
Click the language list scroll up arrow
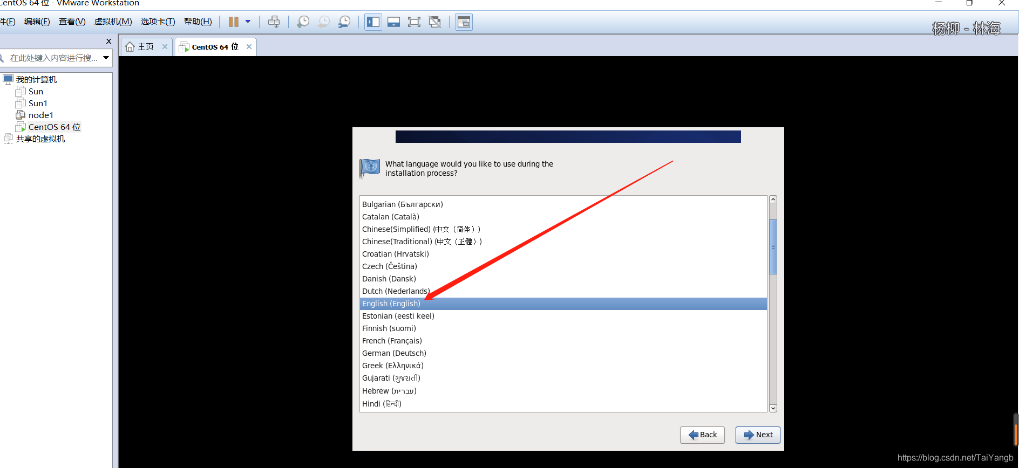pos(773,199)
